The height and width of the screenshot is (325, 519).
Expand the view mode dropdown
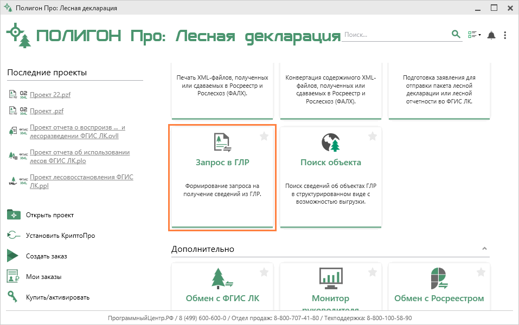(x=475, y=35)
